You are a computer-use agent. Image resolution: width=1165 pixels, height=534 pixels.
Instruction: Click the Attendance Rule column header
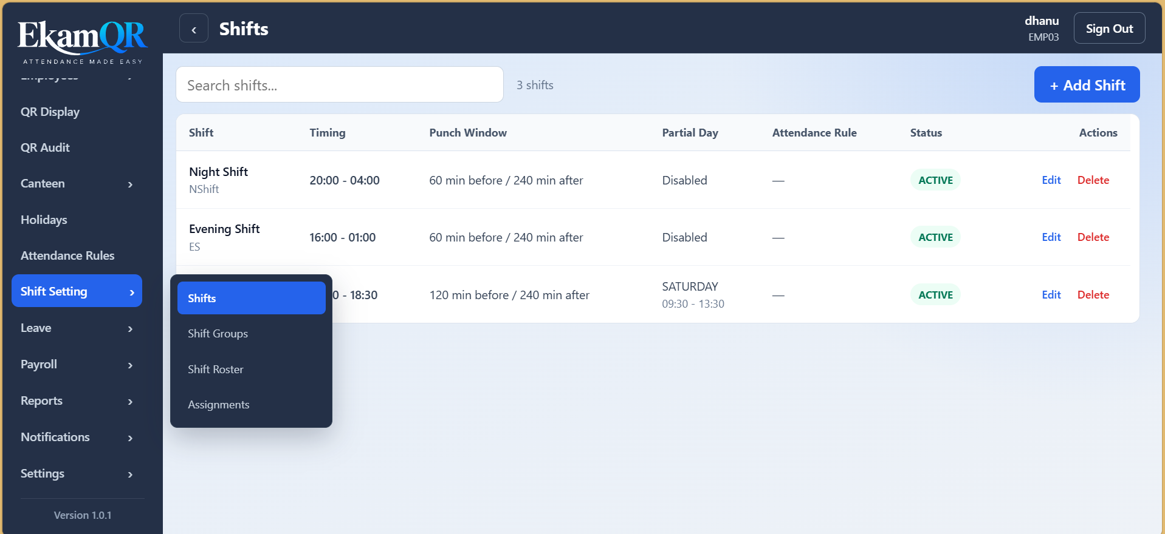point(814,133)
